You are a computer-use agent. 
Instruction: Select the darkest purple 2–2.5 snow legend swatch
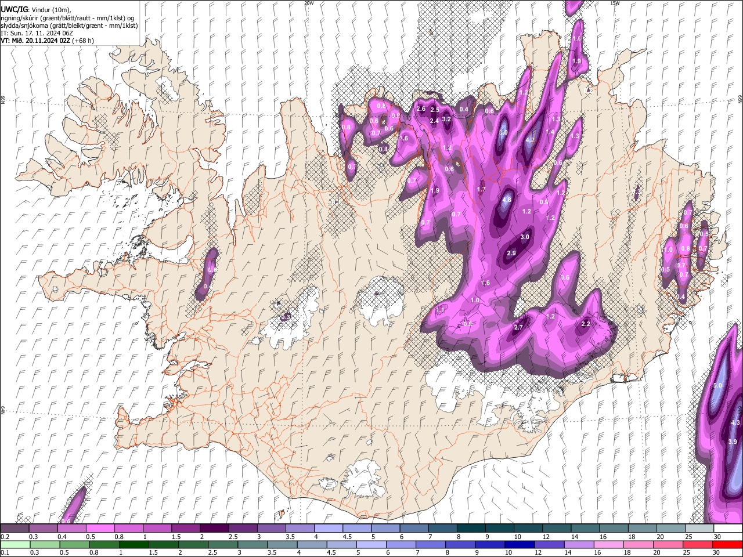(x=214, y=528)
